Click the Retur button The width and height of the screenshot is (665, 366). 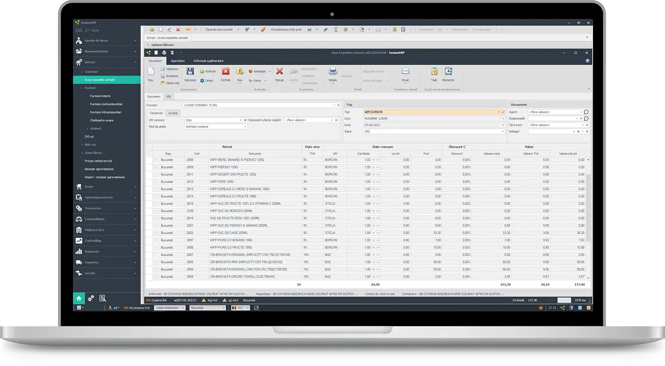[257, 81]
